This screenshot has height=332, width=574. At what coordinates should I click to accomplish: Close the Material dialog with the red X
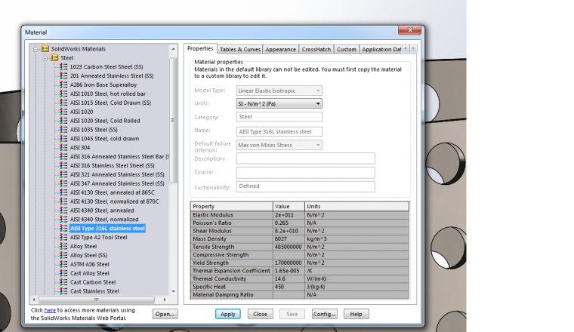click(x=410, y=30)
